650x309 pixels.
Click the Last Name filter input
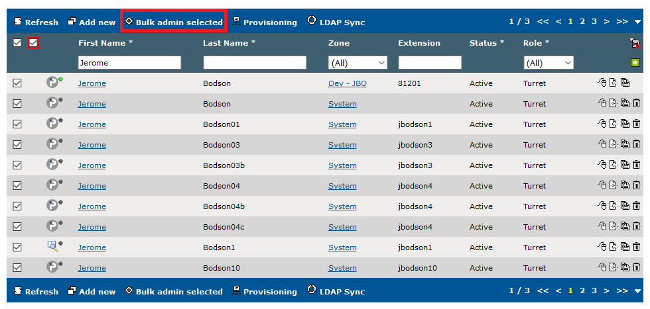click(x=255, y=63)
